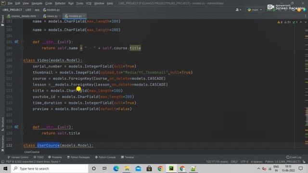Click the warnings count inspection indicator
This screenshot has height=173, width=308.
click(280, 22)
